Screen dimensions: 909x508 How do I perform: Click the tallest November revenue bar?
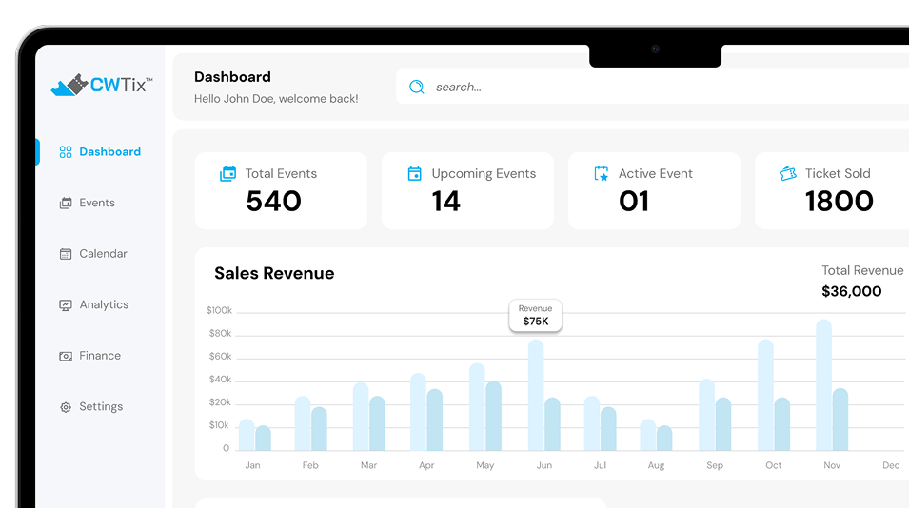[823, 385]
